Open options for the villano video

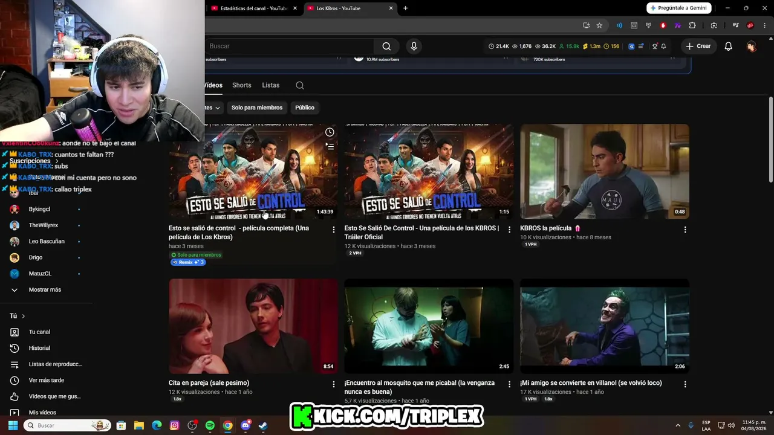click(685, 384)
